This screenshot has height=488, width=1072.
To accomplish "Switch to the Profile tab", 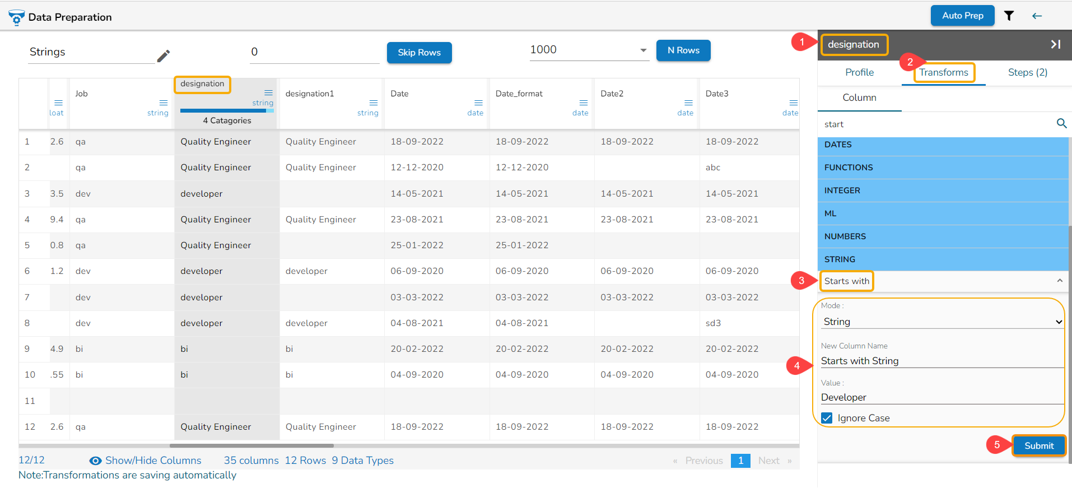I will 859,72.
